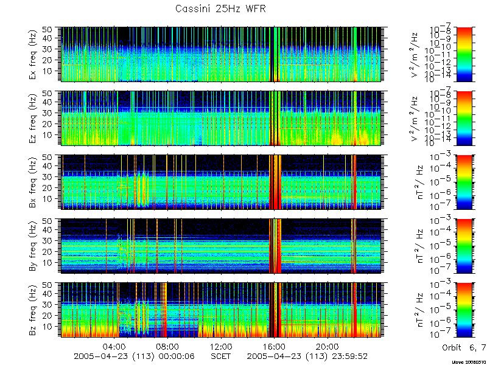
Task: Click the Bx spectrogram panel
Action: [221, 182]
